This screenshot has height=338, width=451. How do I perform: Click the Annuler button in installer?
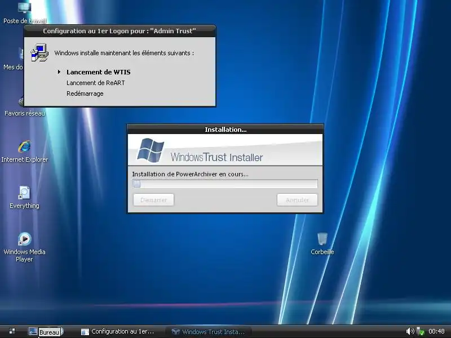[x=298, y=200]
